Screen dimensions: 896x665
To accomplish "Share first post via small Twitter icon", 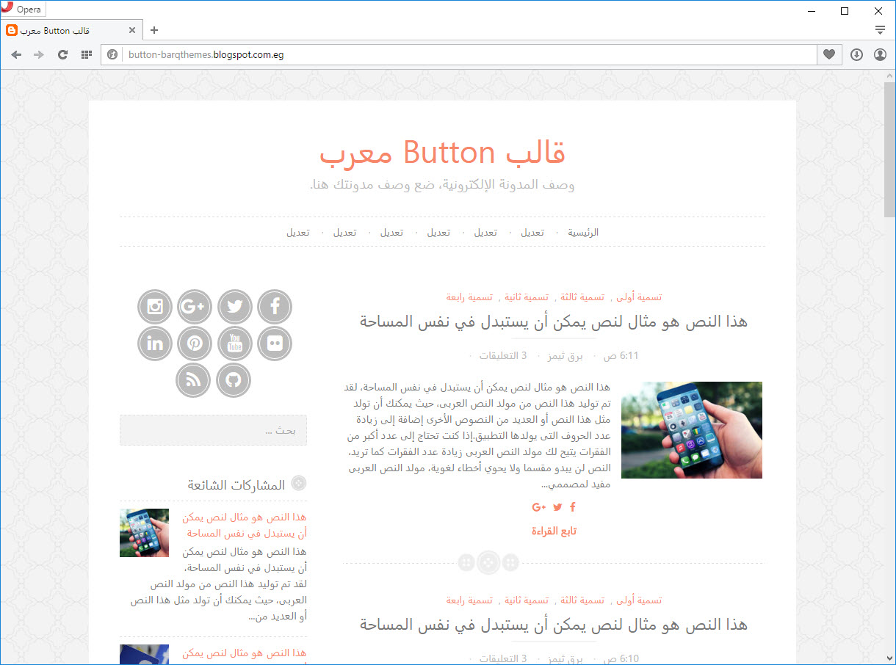I will click(557, 507).
